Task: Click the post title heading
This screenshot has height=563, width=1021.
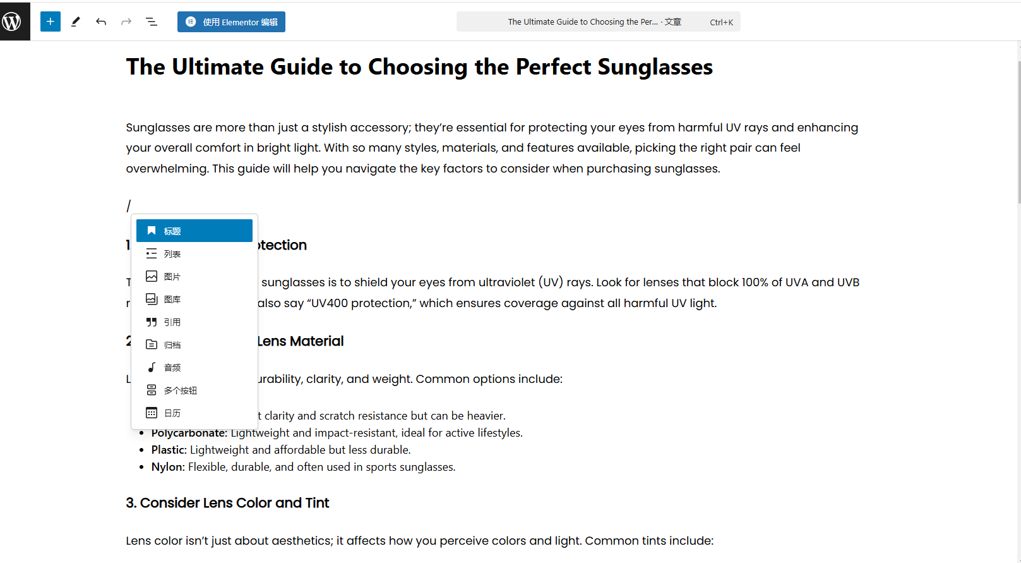Action: tap(419, 67)
